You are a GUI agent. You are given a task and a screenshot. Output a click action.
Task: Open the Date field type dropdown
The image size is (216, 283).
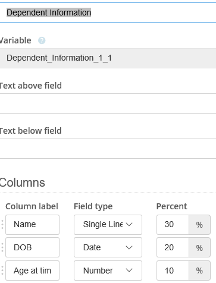(x=108, y=247)
